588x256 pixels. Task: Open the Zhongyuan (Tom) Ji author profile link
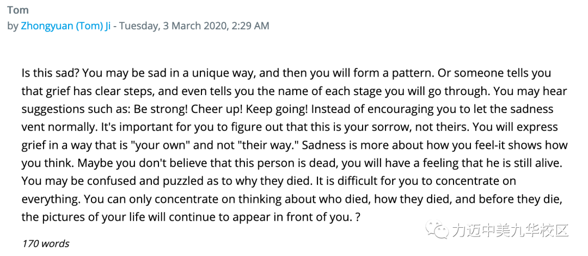pos(66,27)
